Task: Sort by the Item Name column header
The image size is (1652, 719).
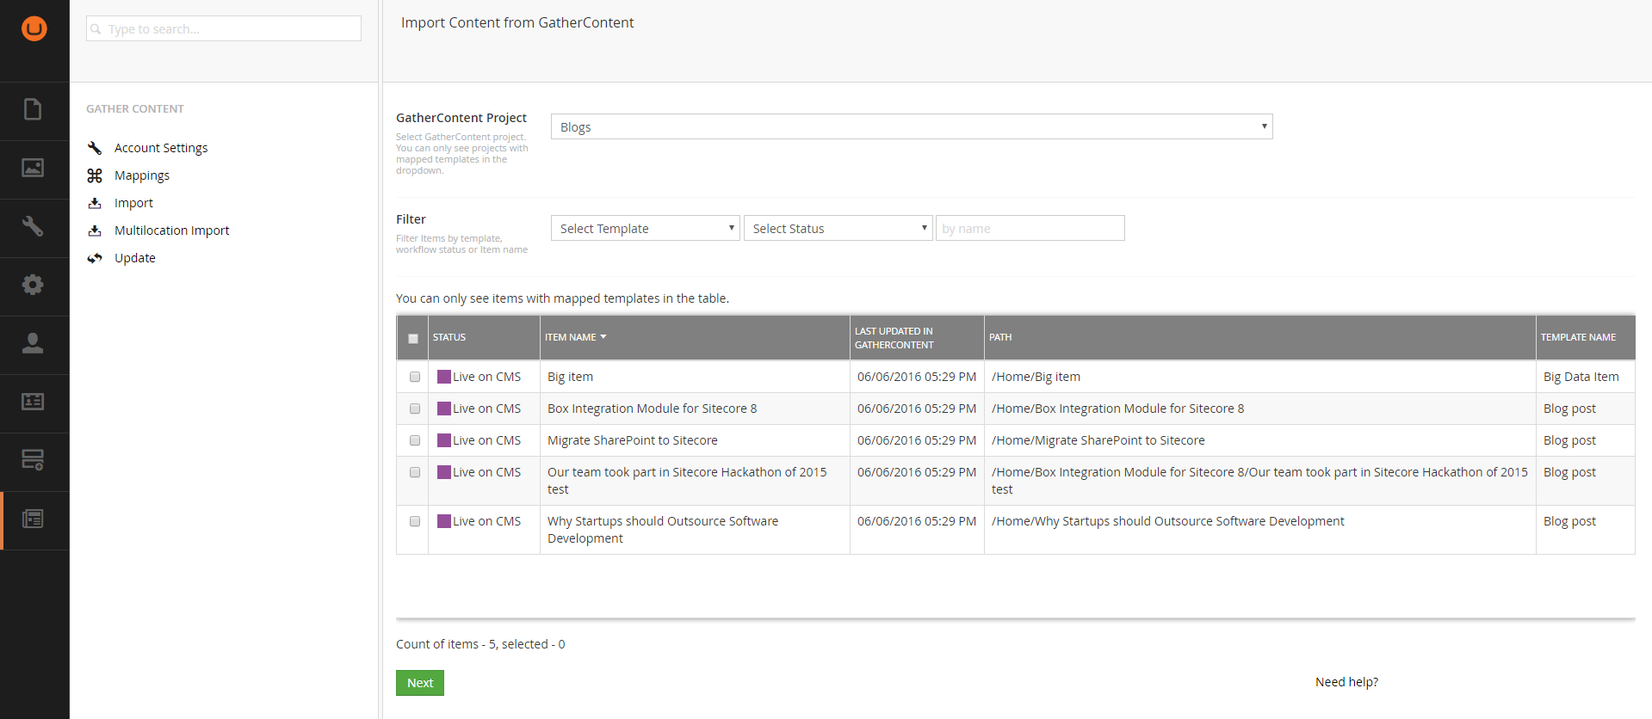Action: pyautogui.click(x=570, y=337)
